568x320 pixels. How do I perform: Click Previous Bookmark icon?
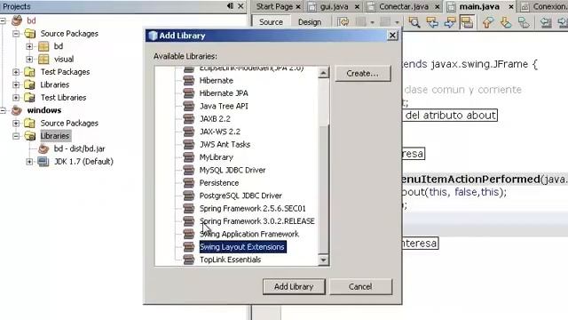pyautogui.click(x=488, y=22)
